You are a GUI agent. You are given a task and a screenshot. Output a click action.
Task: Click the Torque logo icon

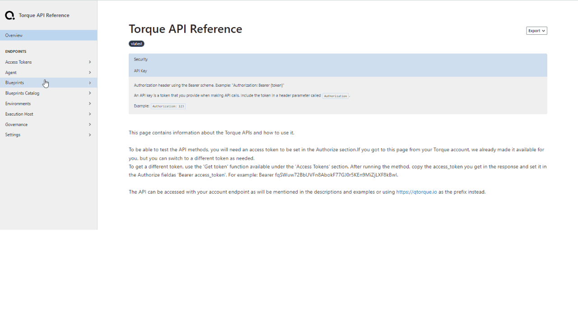point(10,15)
